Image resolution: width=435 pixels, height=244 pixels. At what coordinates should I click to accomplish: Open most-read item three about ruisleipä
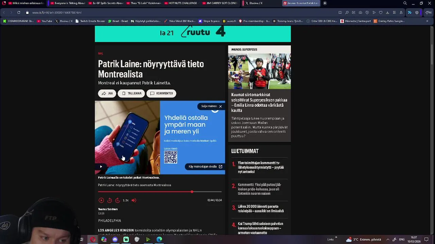(261, 209)
